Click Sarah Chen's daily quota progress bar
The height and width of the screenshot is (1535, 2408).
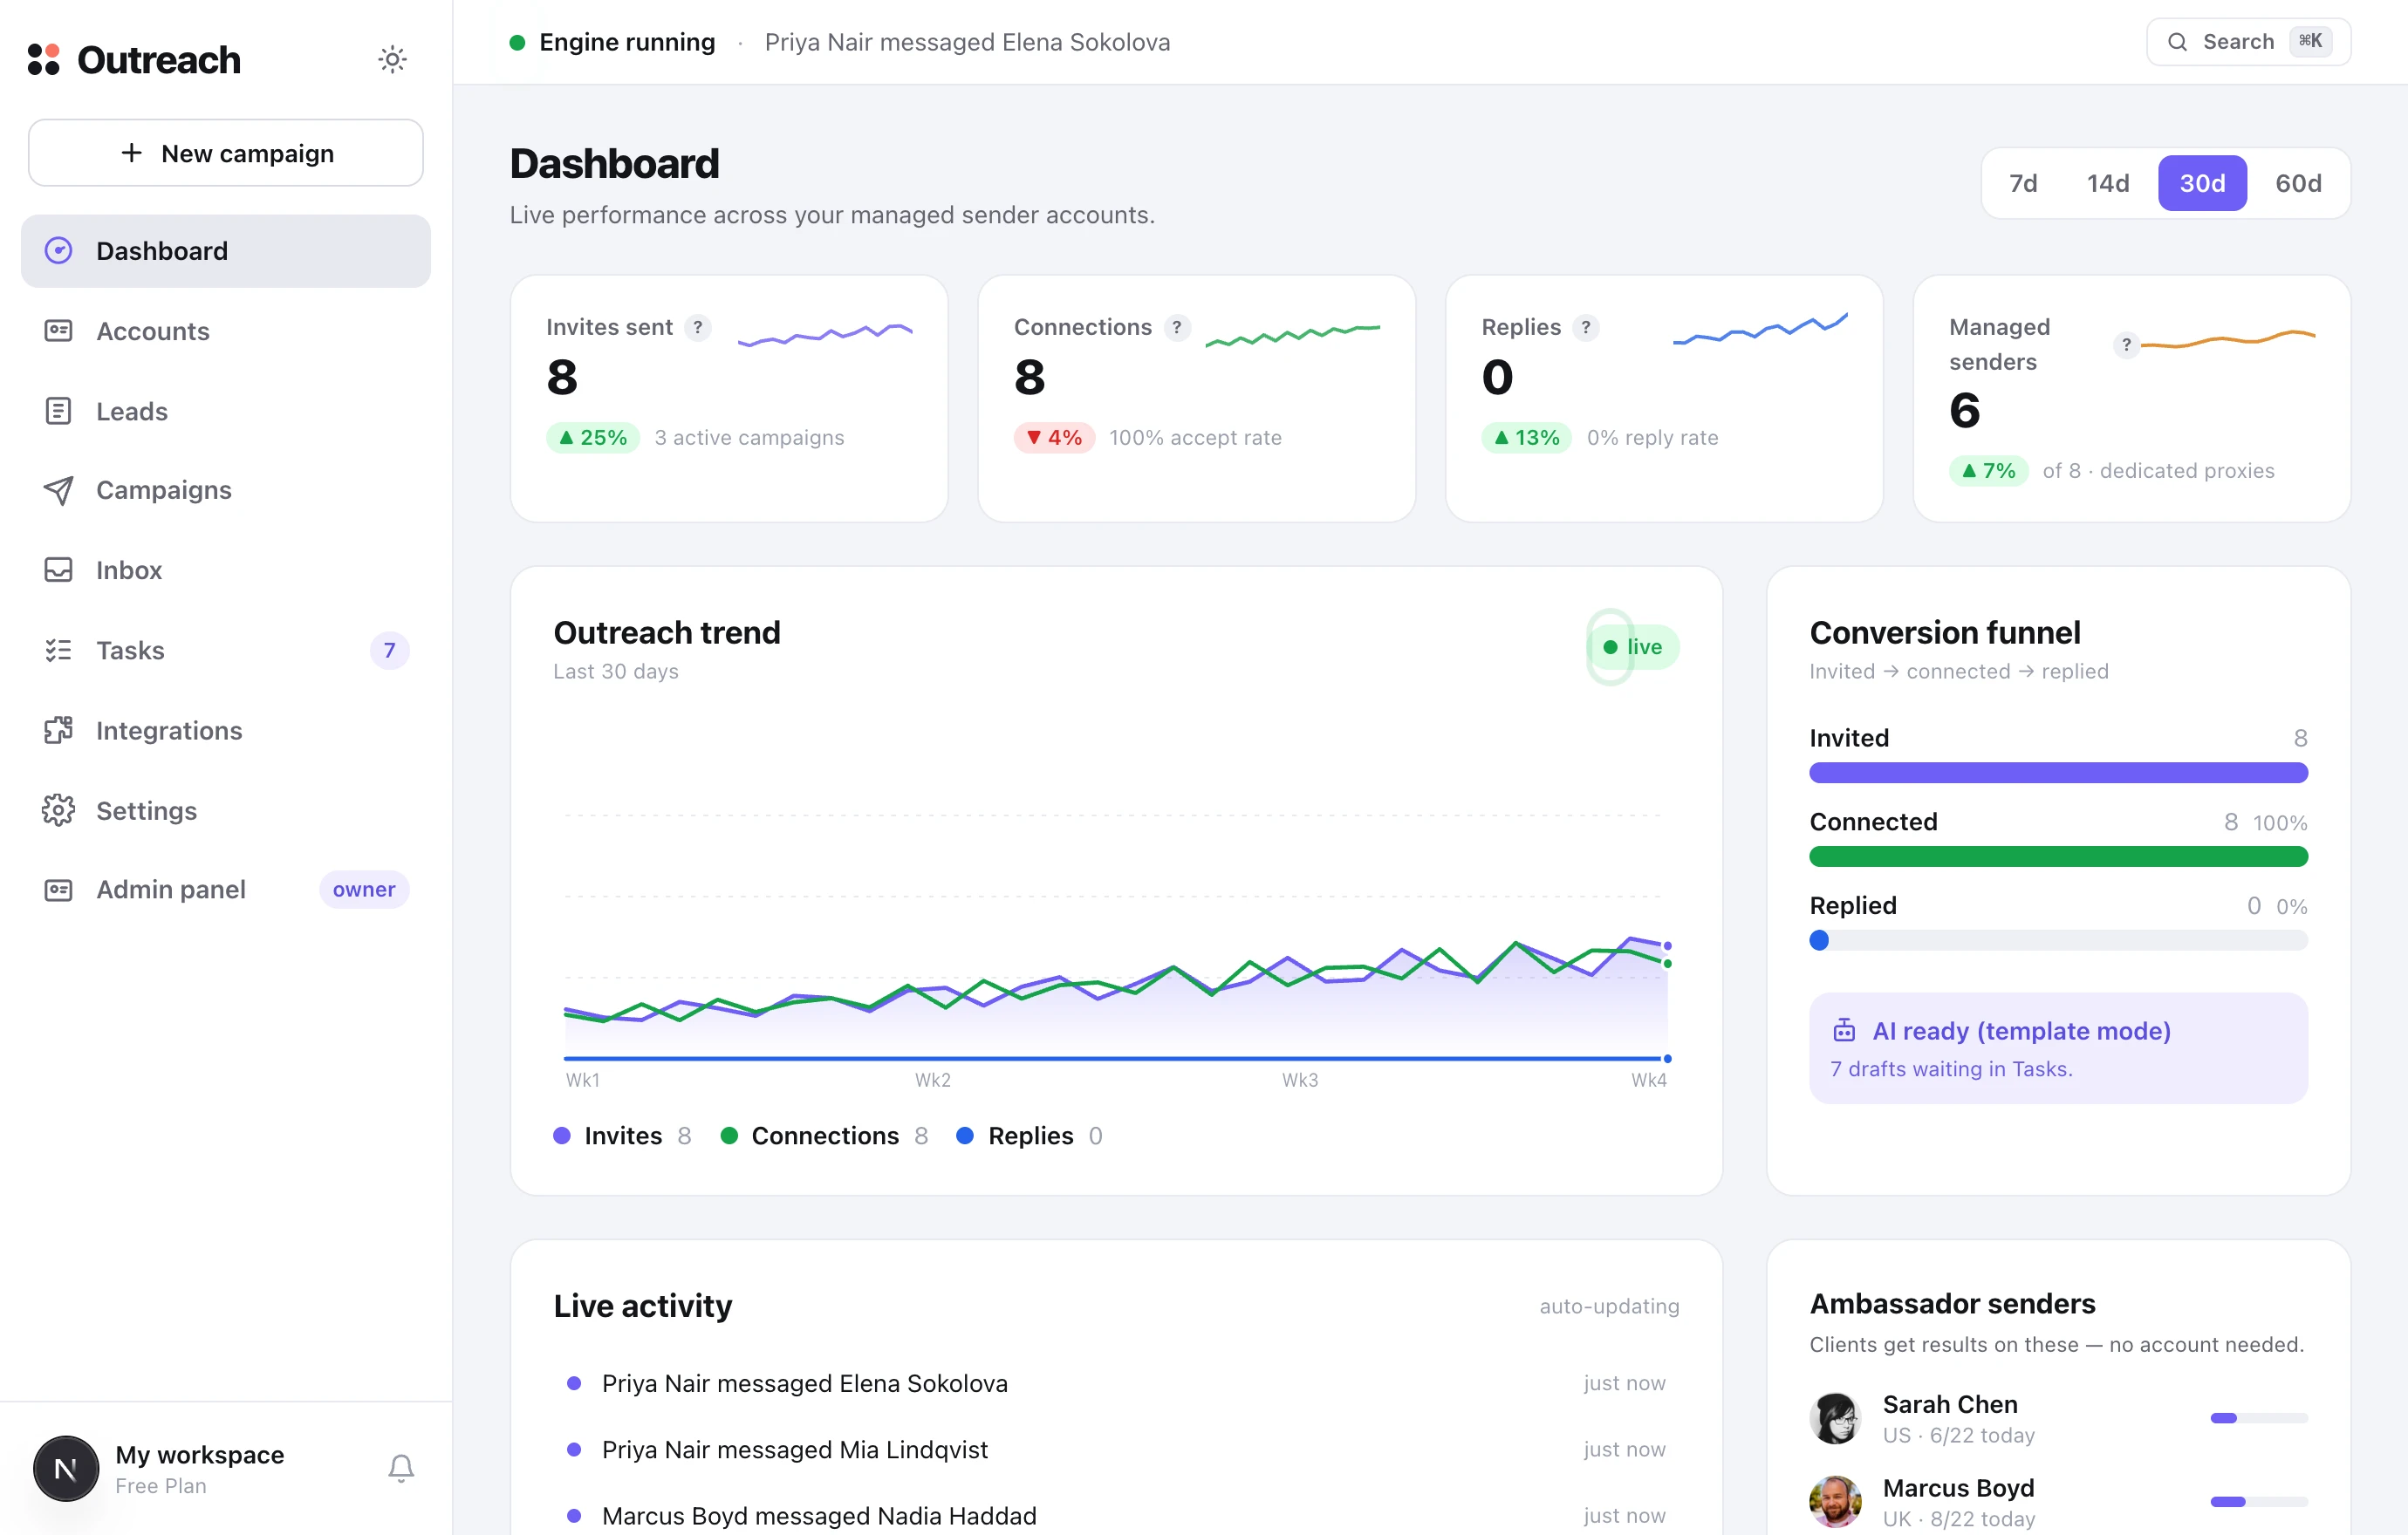(2259, 1418)
